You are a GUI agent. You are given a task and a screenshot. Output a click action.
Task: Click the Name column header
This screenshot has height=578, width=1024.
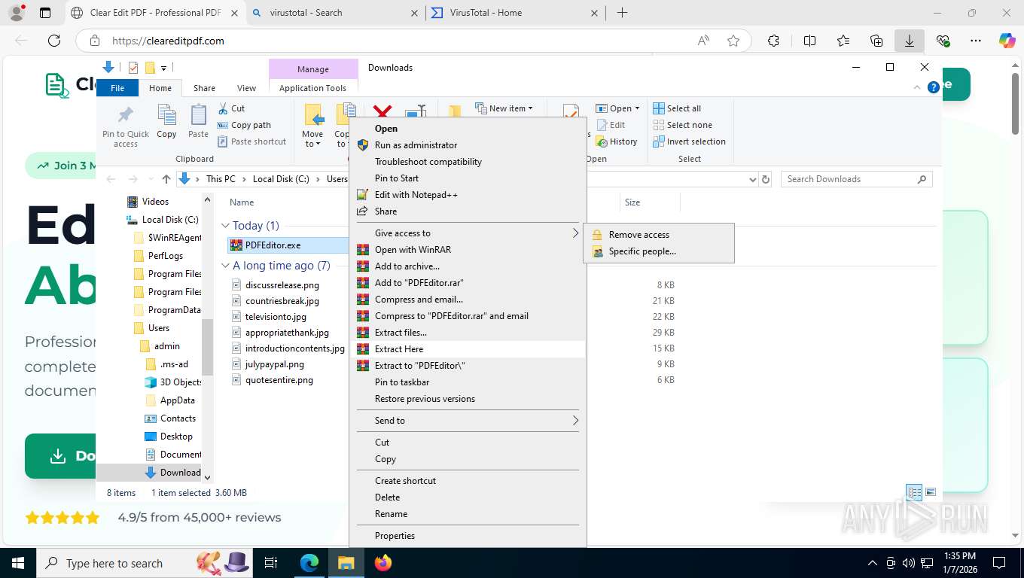[x=242, y=202]
